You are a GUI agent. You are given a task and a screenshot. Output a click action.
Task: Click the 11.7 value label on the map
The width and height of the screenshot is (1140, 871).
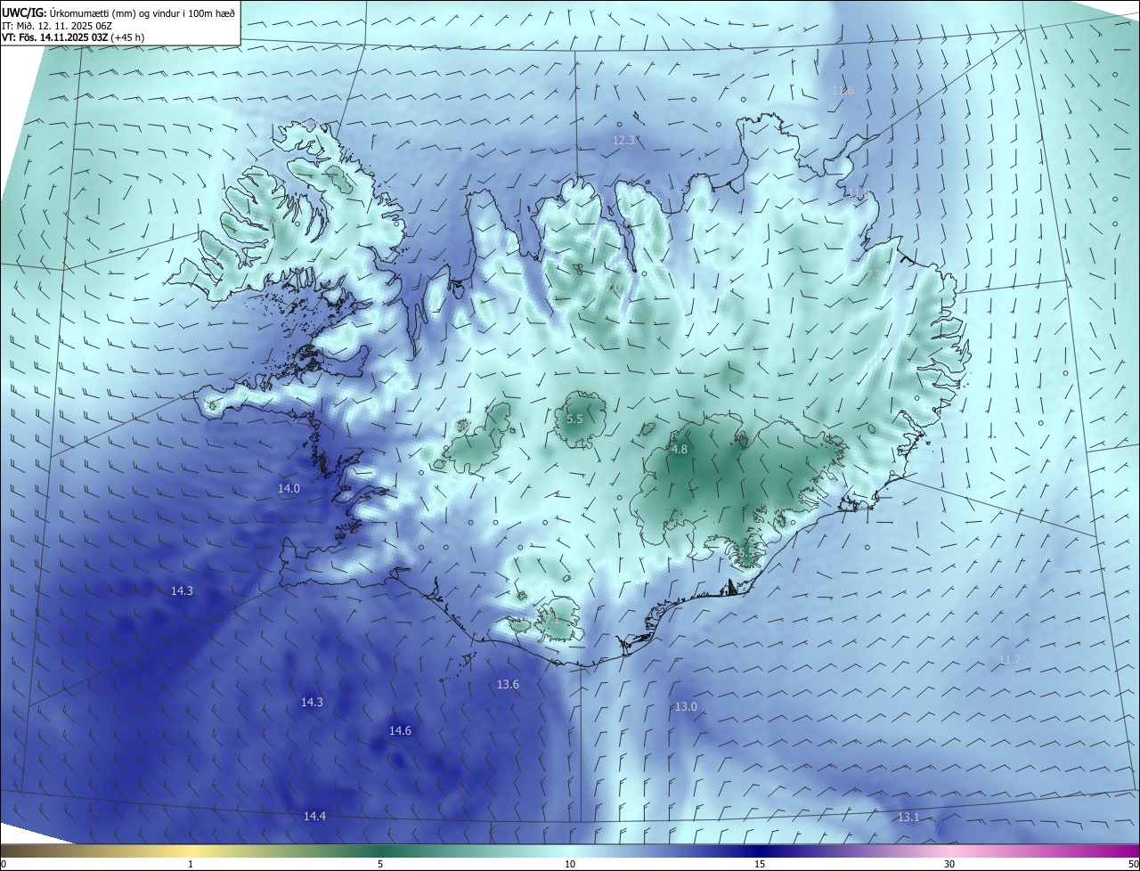1009,660
